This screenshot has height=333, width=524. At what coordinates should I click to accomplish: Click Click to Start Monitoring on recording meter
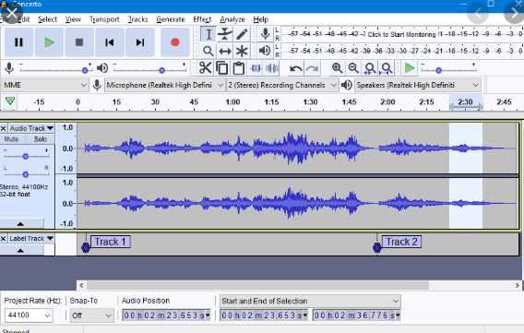point(401,34)
